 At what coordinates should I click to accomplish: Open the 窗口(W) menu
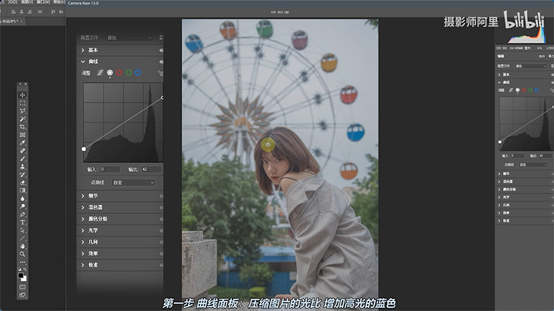tap(44, 2)
